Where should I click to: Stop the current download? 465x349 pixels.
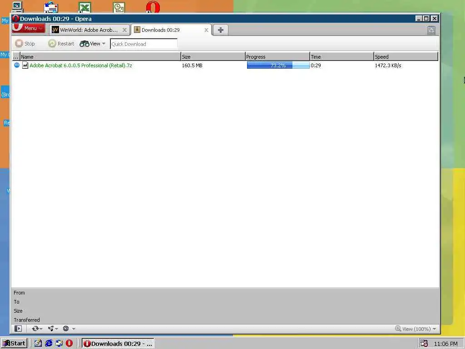(x=25, y=44)
